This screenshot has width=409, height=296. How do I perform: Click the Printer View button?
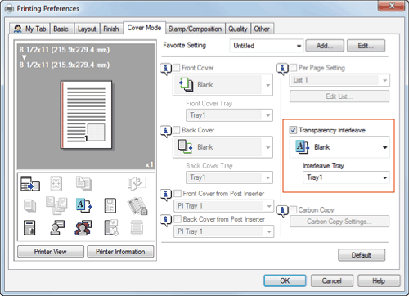click(x=51, y=252)
